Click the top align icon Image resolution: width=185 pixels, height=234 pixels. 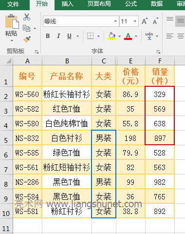pos(170,19)
